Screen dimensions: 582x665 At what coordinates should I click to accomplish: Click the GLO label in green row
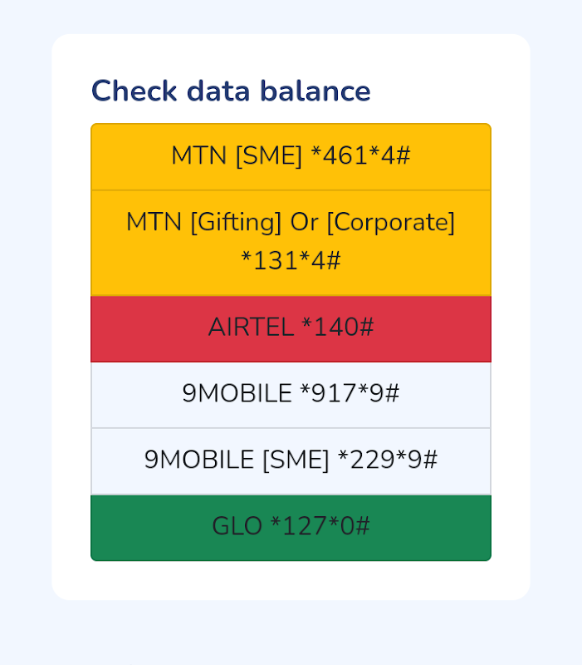click(x=237, y=526)
